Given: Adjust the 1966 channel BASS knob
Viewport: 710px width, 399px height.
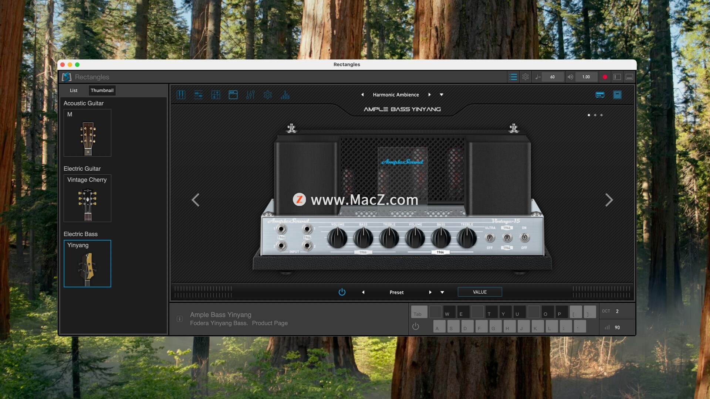Looking at the screenshot, I should 363,238.
